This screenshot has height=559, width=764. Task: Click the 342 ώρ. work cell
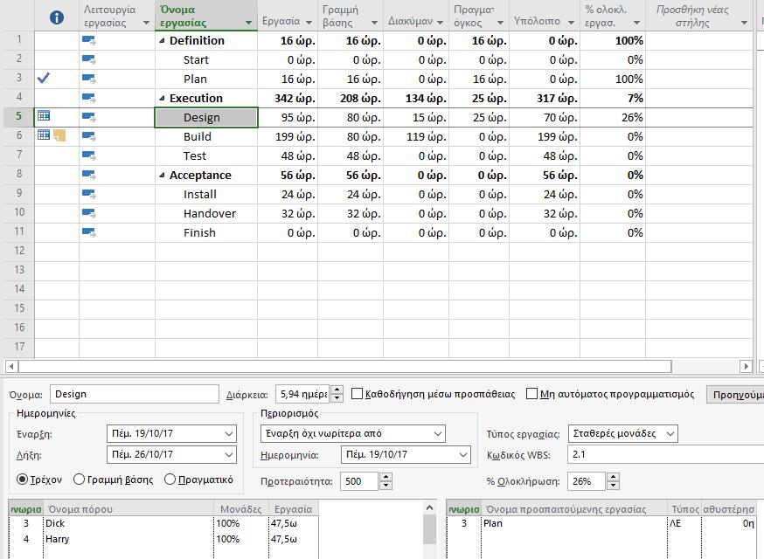click(288, 99)
